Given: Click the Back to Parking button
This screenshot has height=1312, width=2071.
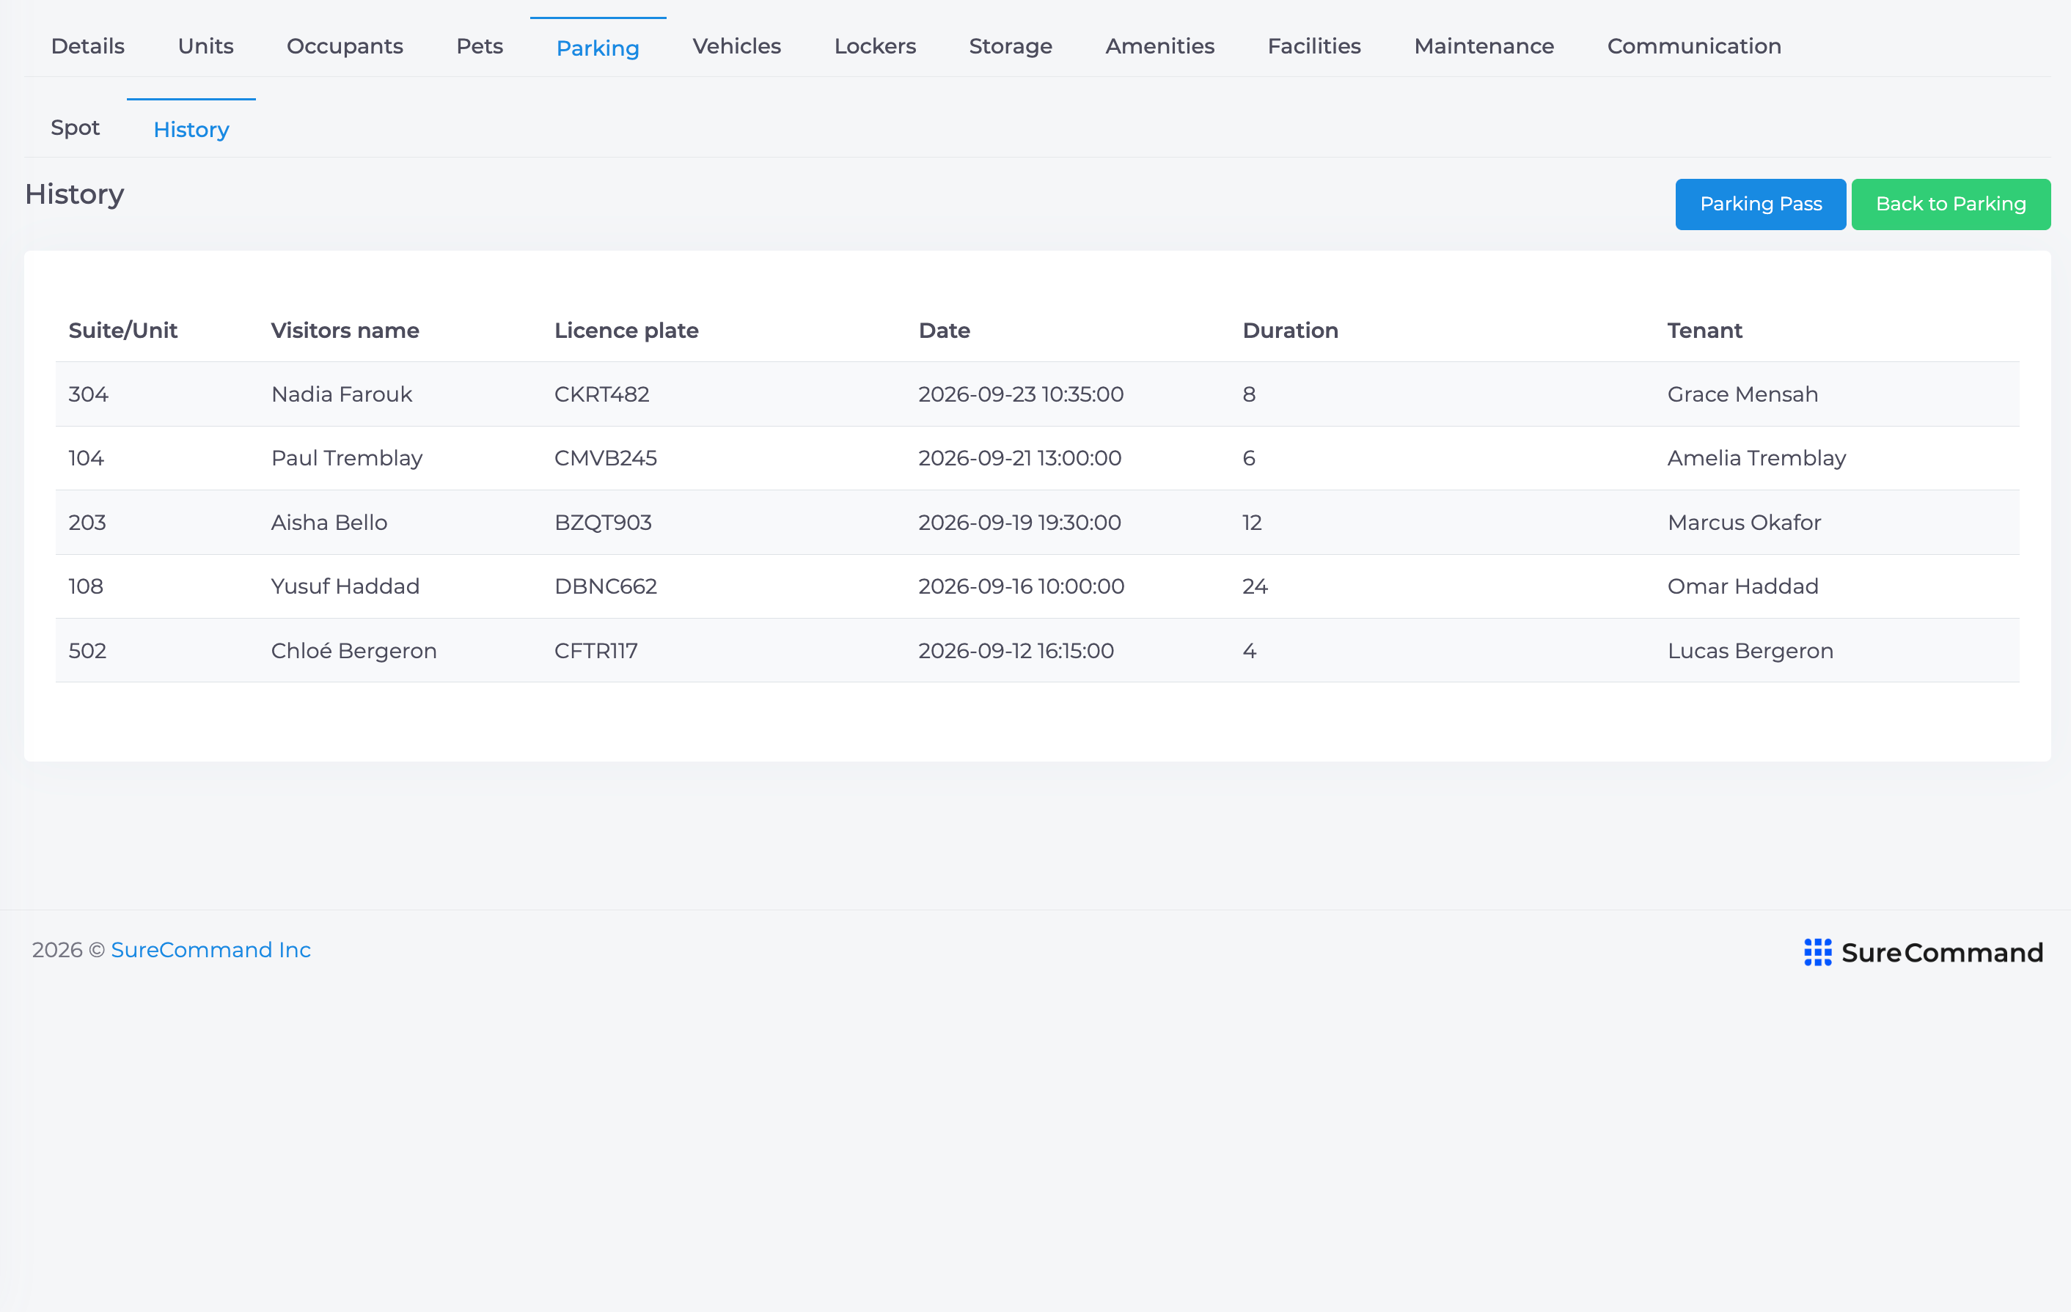Looking at the screenshot, I should [x=1951, y=204].
